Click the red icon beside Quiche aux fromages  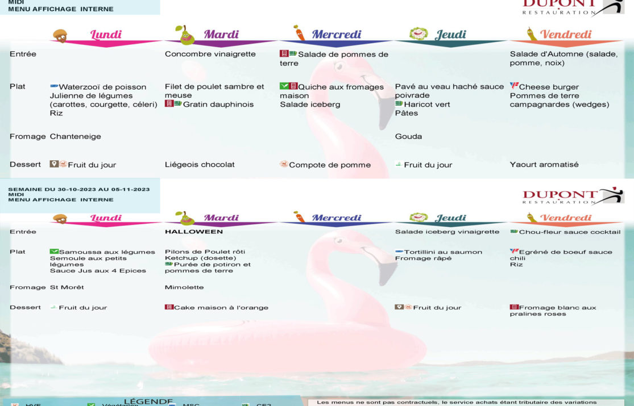[293, 86]
